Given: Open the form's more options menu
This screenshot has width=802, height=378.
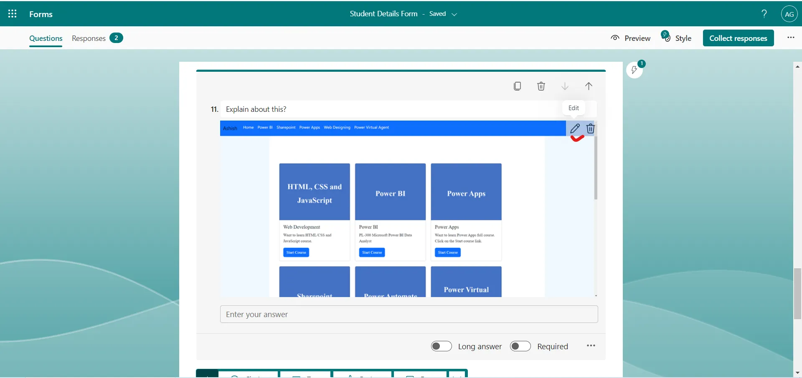Looking at the screenshot, I should point(790,38).
